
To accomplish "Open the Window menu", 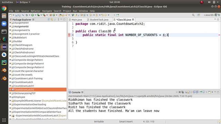I will 83,11.
